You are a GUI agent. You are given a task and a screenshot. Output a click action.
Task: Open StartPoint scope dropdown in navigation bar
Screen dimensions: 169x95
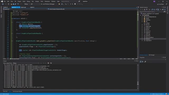click(25, 9)
